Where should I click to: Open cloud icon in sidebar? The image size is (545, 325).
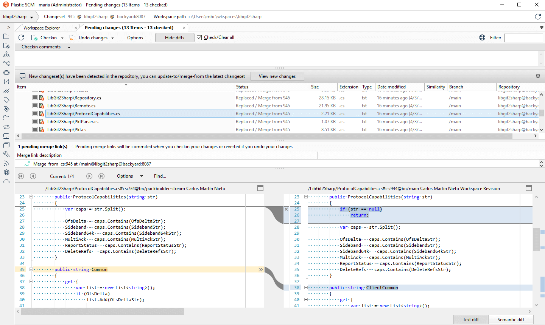pyautogui.click(x=6, y=181)
